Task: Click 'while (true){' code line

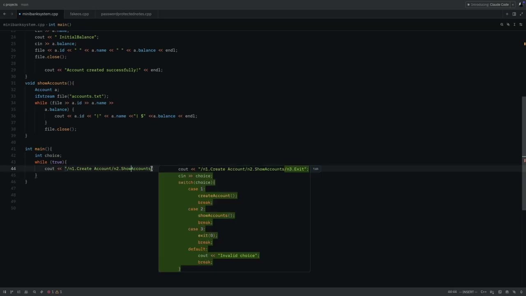Action: pyautogui.click(x=51, y=162)
